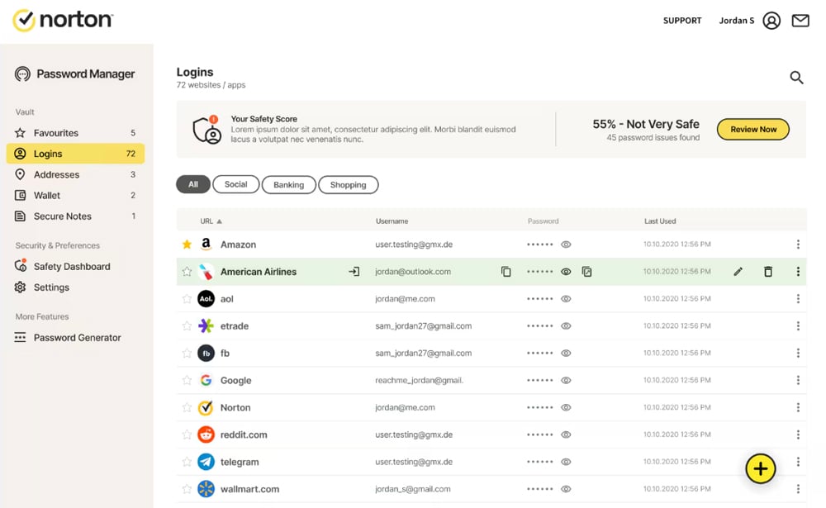826x508 pixels.
Task: Copy the American Airlines password
Action: coord(587,272)
